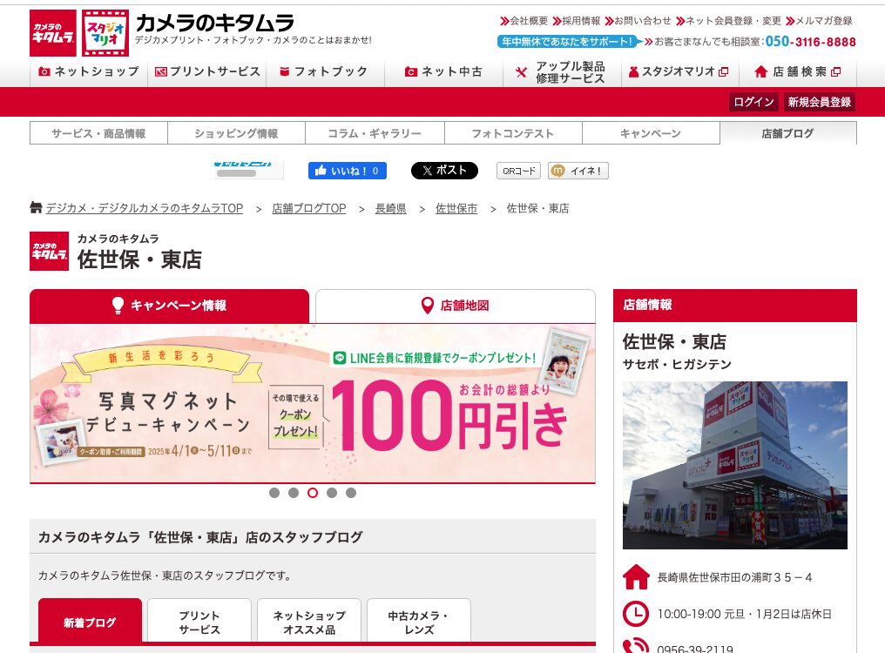
Task: Click the red house address icon
Action: click(636, 576)
